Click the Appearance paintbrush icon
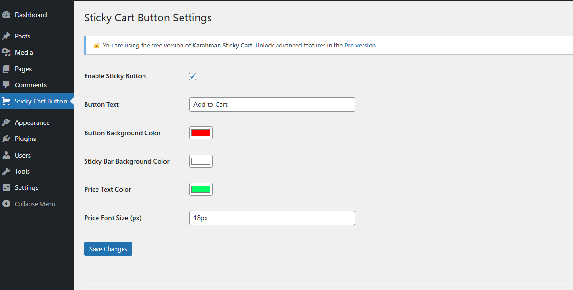The height and width of the screenshot is (290, 573). pos(6,122)
